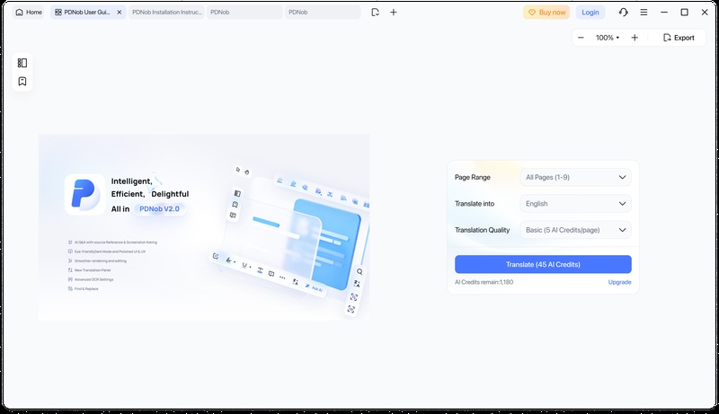Zoom in with the plus button
Viewport: 719px width, 414px height.
(635, 38)
